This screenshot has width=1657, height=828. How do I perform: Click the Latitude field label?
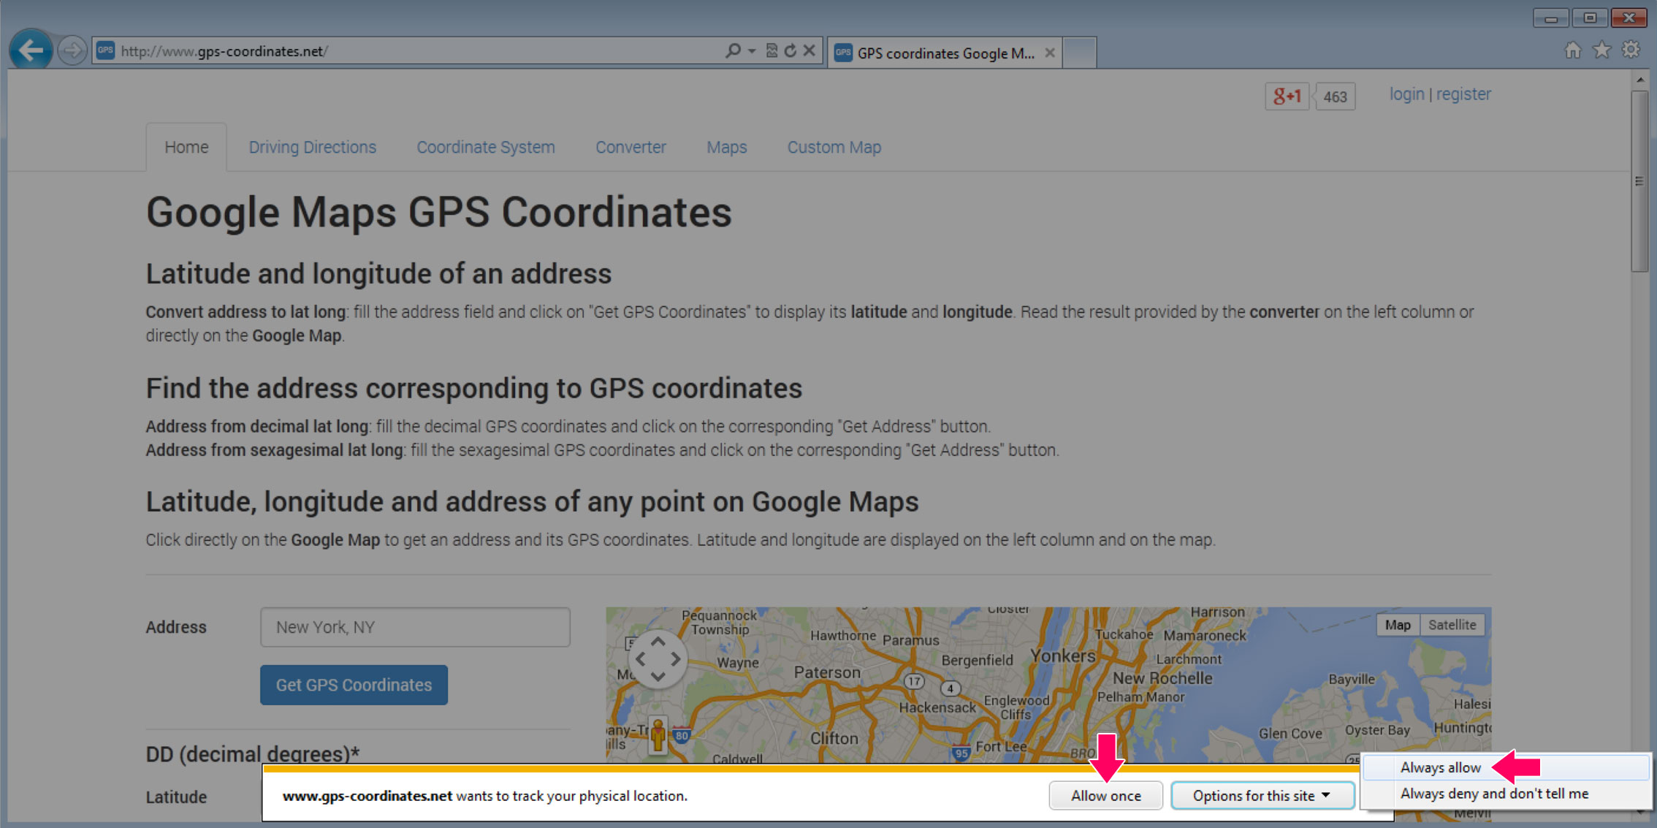(176, 797)
